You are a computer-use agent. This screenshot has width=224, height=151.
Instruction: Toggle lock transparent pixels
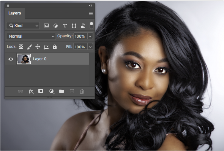click(x=21, y=47)
